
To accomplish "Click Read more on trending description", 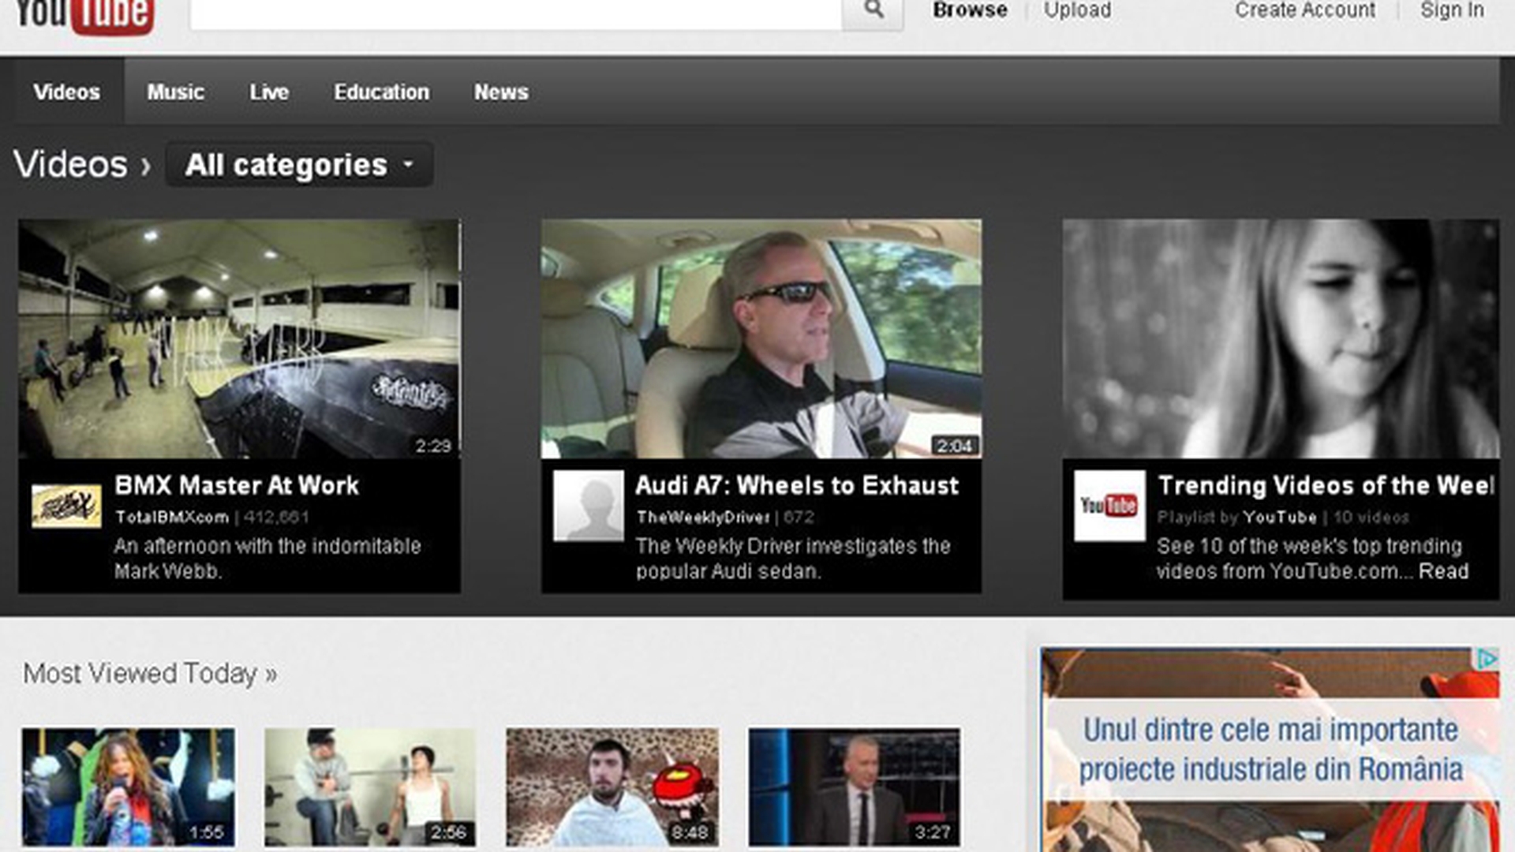I will [1443, 571].
